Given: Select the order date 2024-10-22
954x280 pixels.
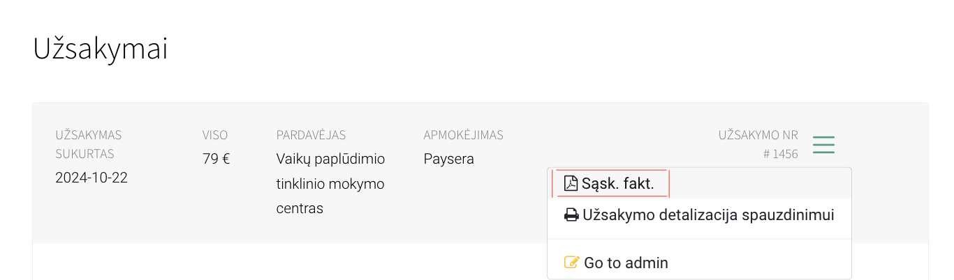Looking at the screenshot, I should click(91, 178).
